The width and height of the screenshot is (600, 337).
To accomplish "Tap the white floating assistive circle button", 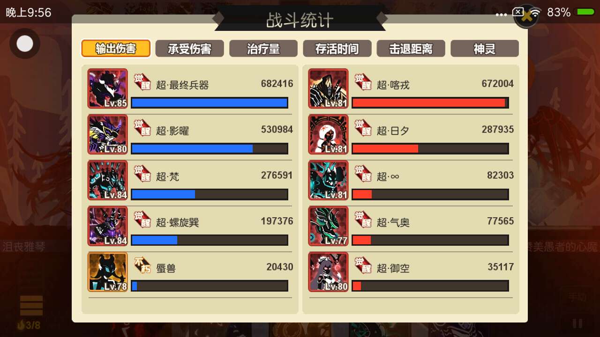I will pyautogui.click(x=25, y=44).
